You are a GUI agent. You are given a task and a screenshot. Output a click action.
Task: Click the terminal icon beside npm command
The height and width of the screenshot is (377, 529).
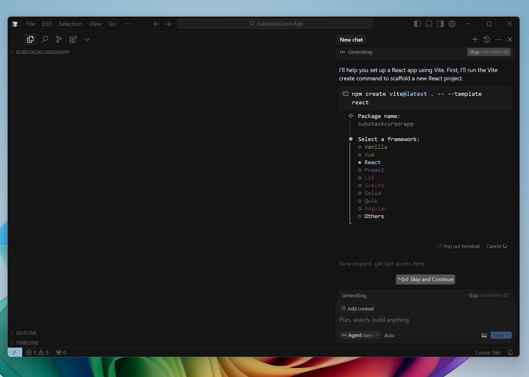pyautogui.click(x=346, y=94)
